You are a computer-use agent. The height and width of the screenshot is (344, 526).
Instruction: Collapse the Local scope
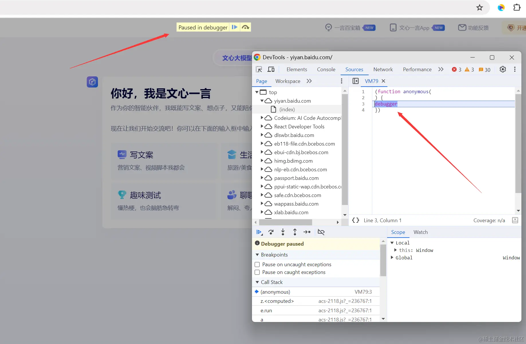click(x=392, y=243)
